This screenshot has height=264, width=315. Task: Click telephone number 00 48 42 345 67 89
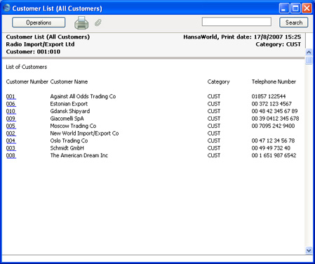[274, 111]
